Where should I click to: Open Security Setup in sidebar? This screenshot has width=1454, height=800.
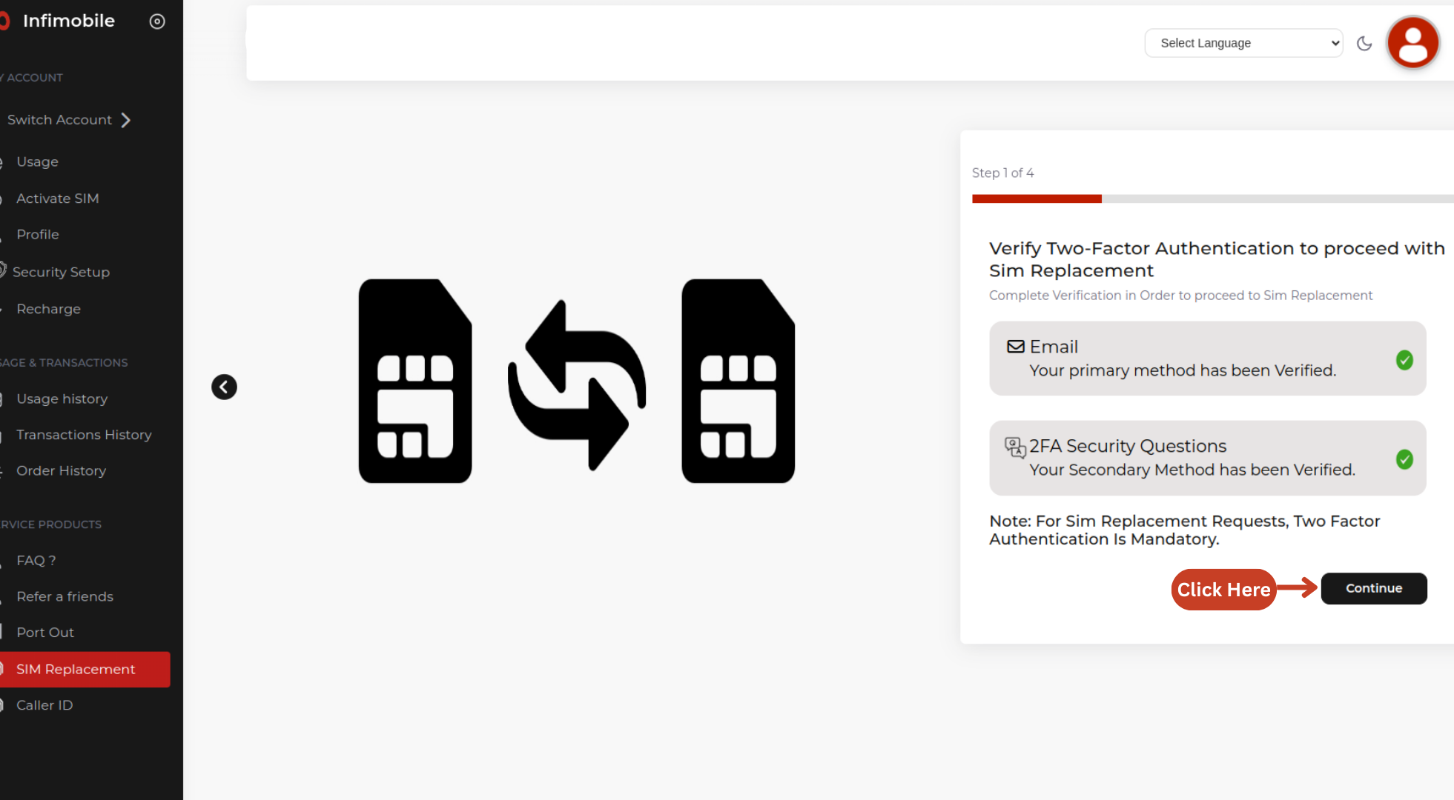pyautogui.click(x=61, y=272)
